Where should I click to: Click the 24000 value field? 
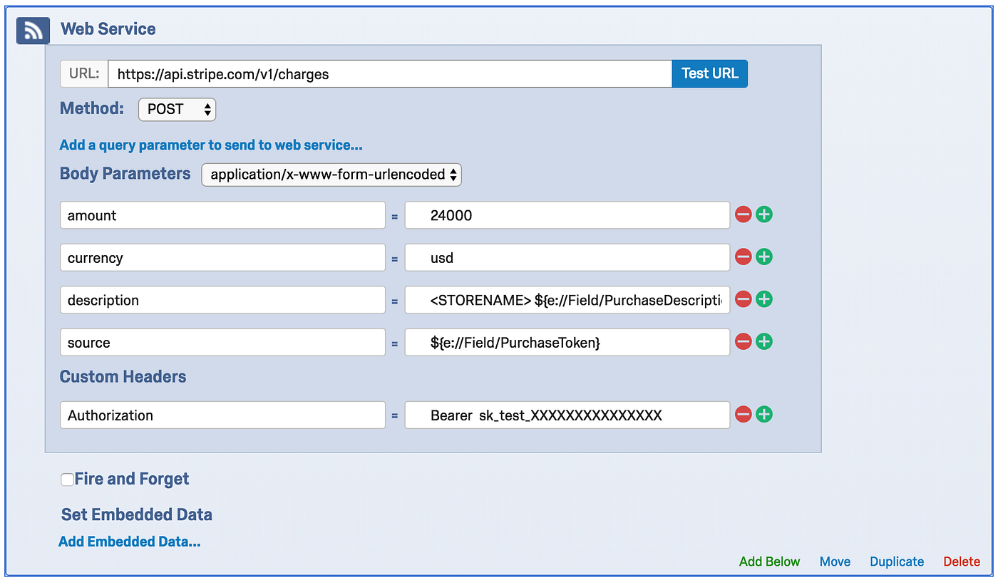point(567,215)
